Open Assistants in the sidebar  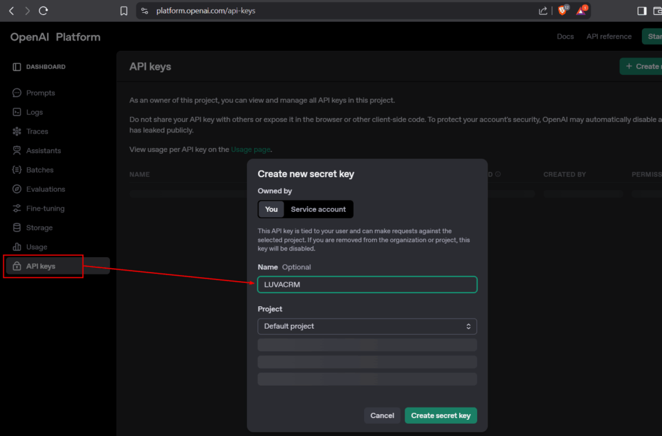(x=43, y=151)
